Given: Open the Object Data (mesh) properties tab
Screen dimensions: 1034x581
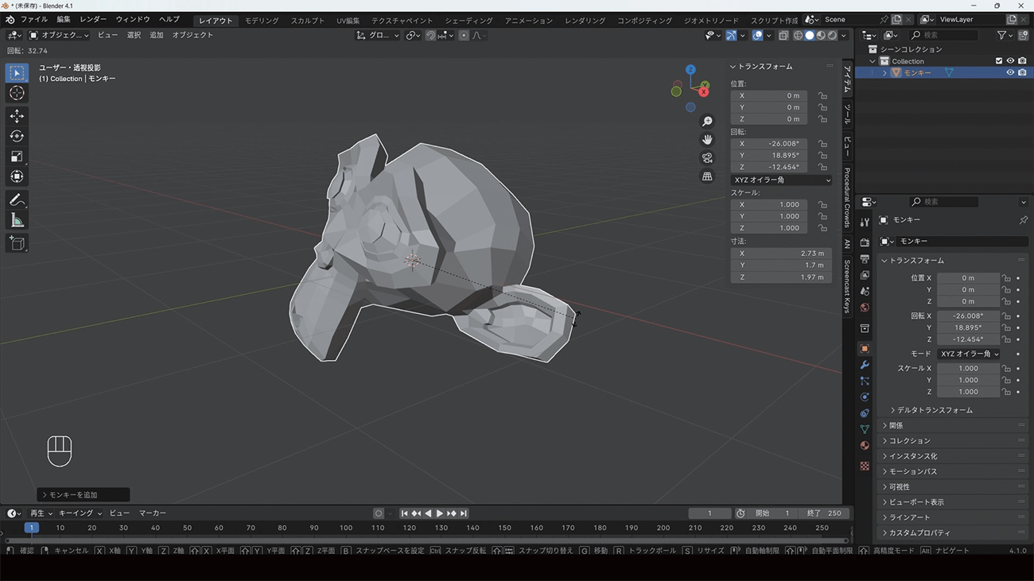Looking at the screenshot, I should coord(865,430).
